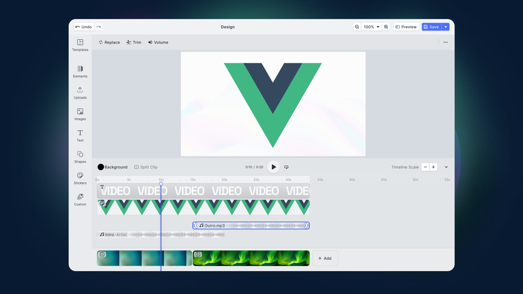Click the 45s mark on the ruler
The width and height of the screenshot is (523, 294).
click(x=384, y=180)
